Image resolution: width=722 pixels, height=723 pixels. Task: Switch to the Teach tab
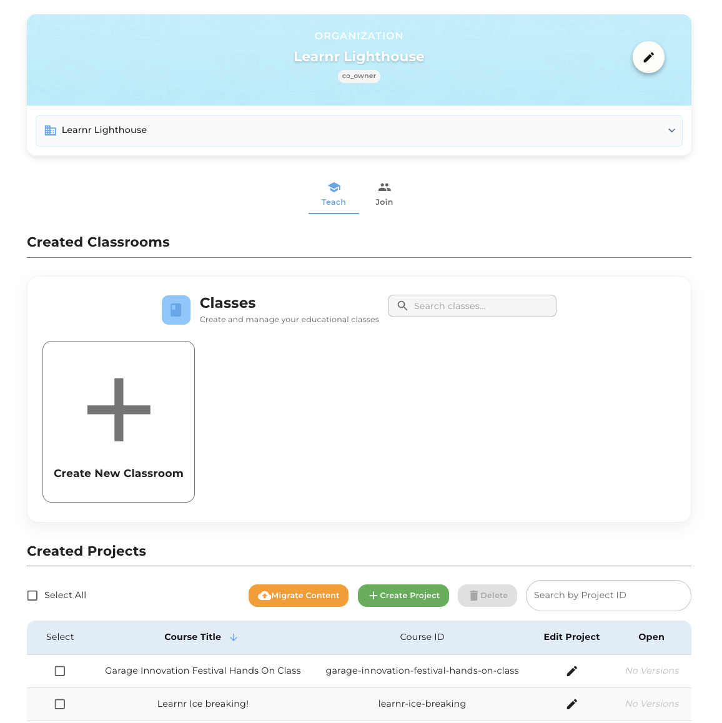coord(334,194)
